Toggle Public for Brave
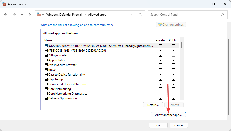231x131 pixels. (x=174, y=70)
